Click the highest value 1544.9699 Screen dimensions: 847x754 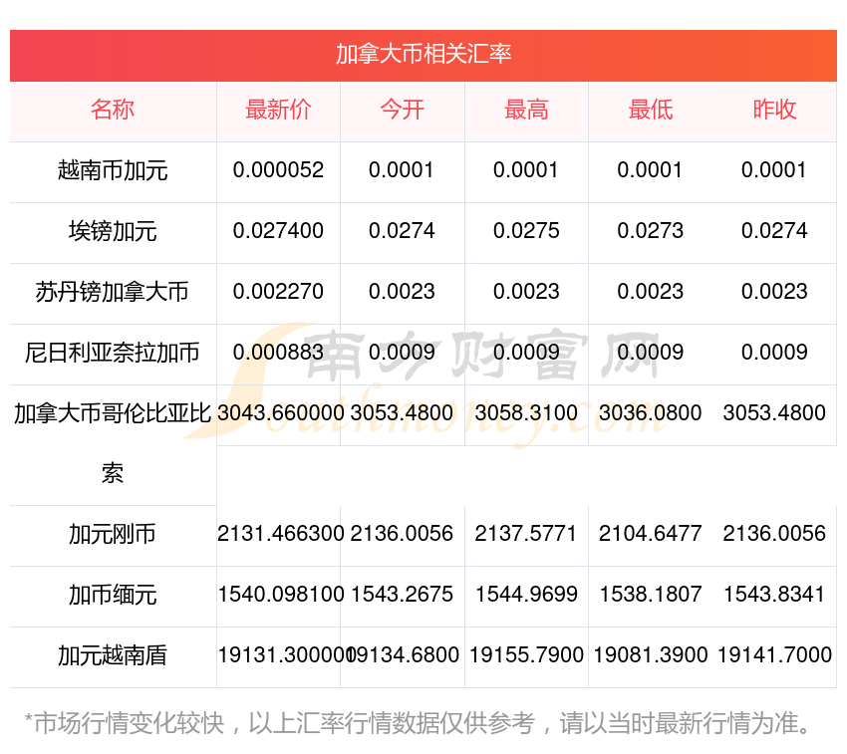[x=526, y=595]
